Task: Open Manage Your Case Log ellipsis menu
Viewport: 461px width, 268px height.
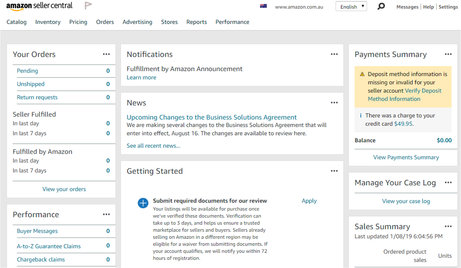Action: [x=448, y=183]
